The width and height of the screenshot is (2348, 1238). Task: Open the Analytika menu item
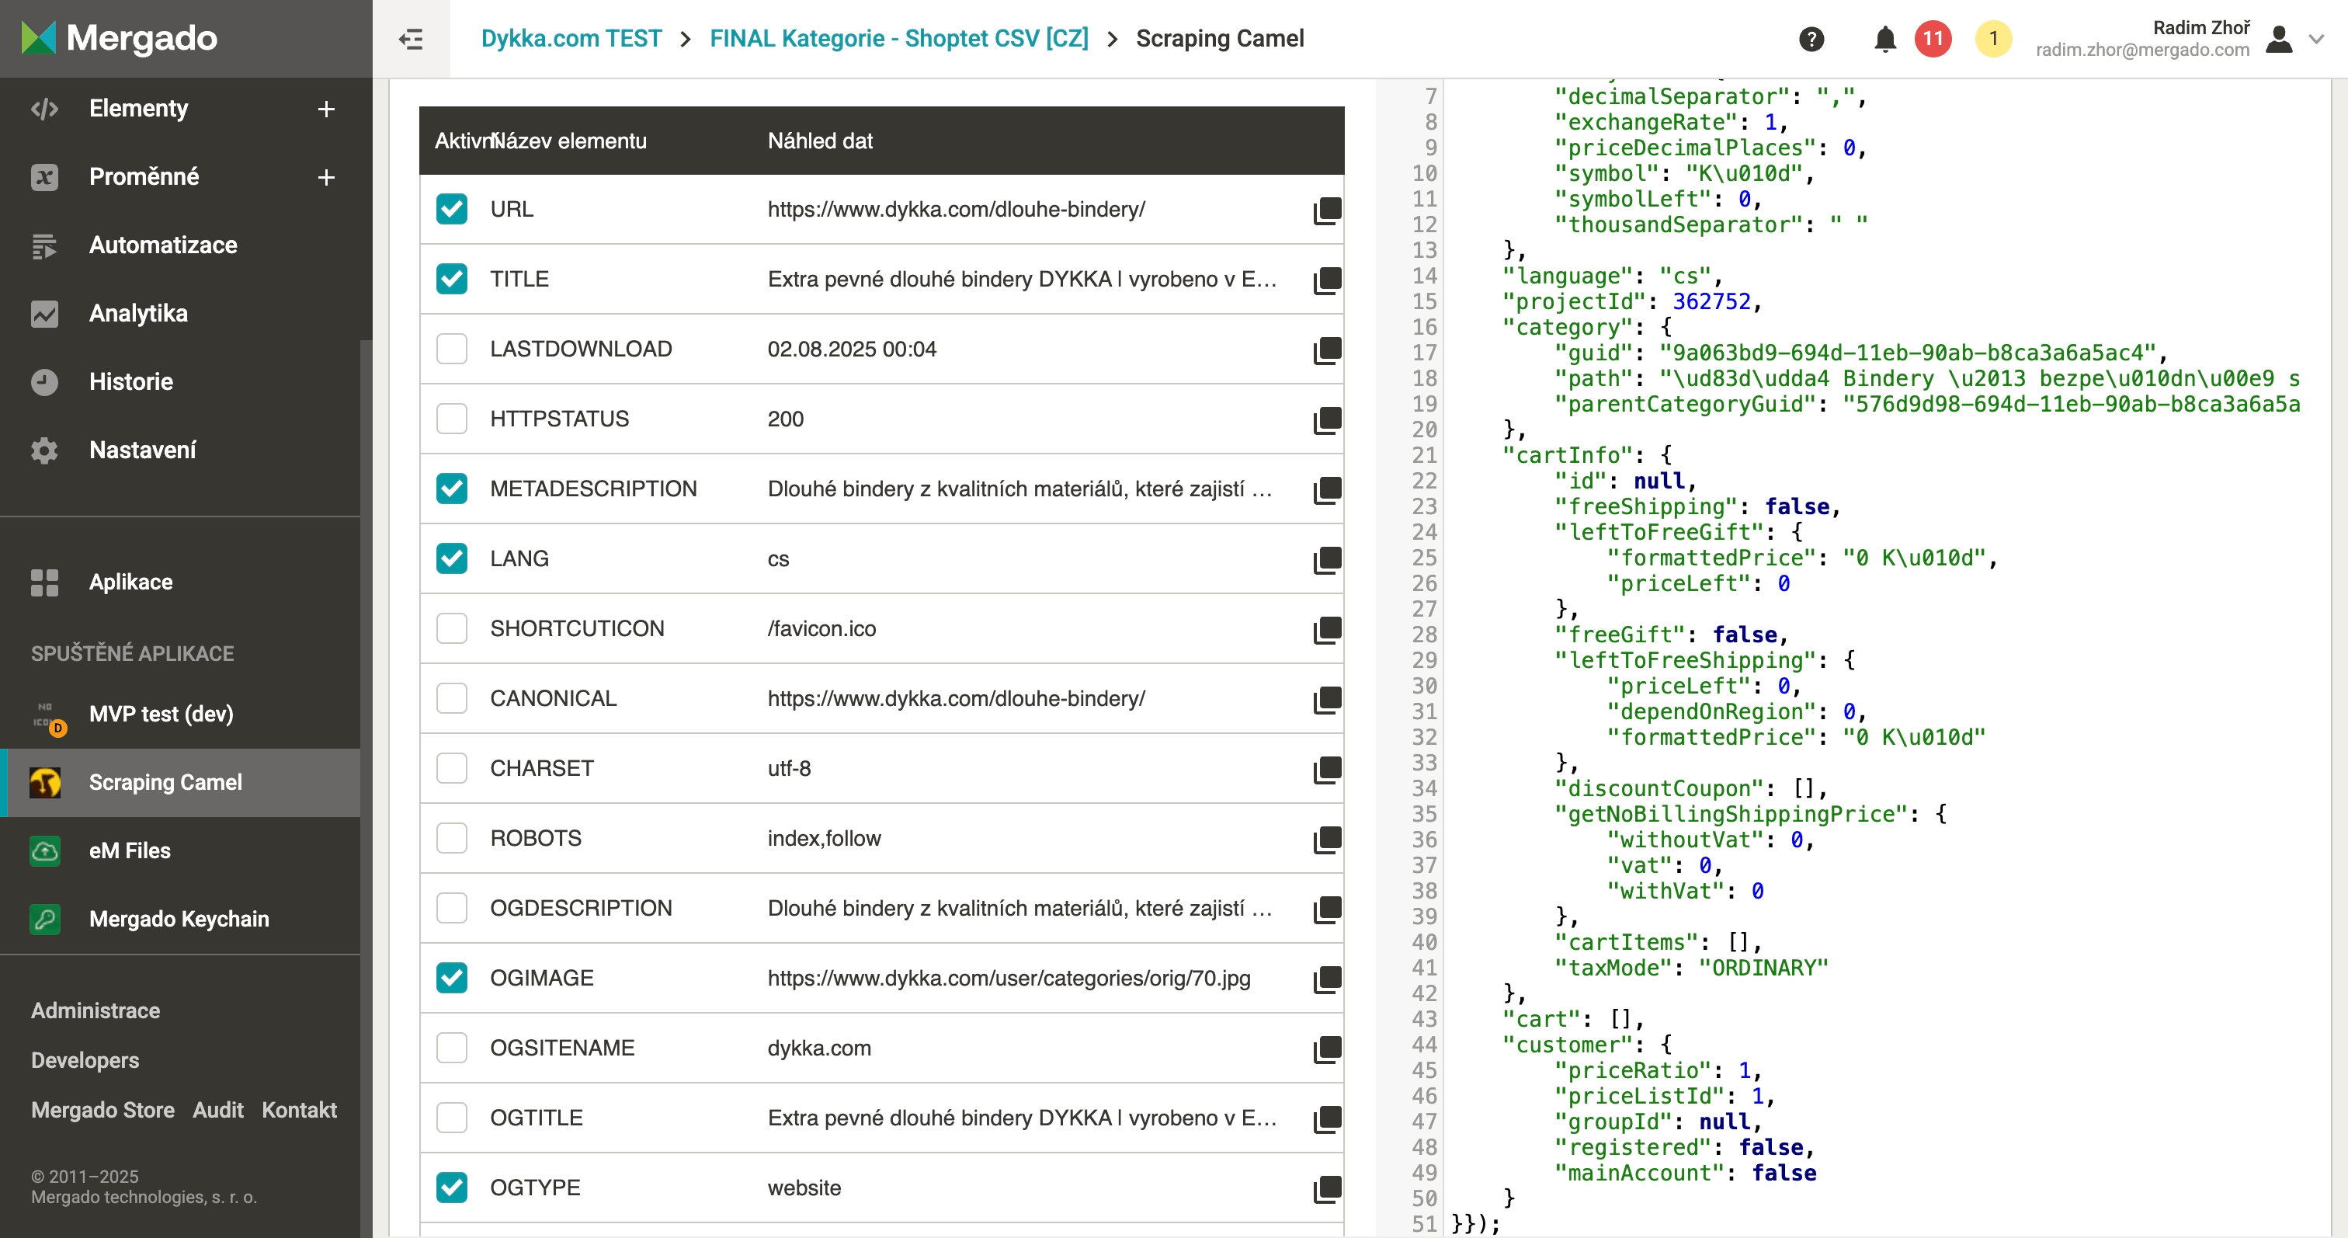(137, 314)
